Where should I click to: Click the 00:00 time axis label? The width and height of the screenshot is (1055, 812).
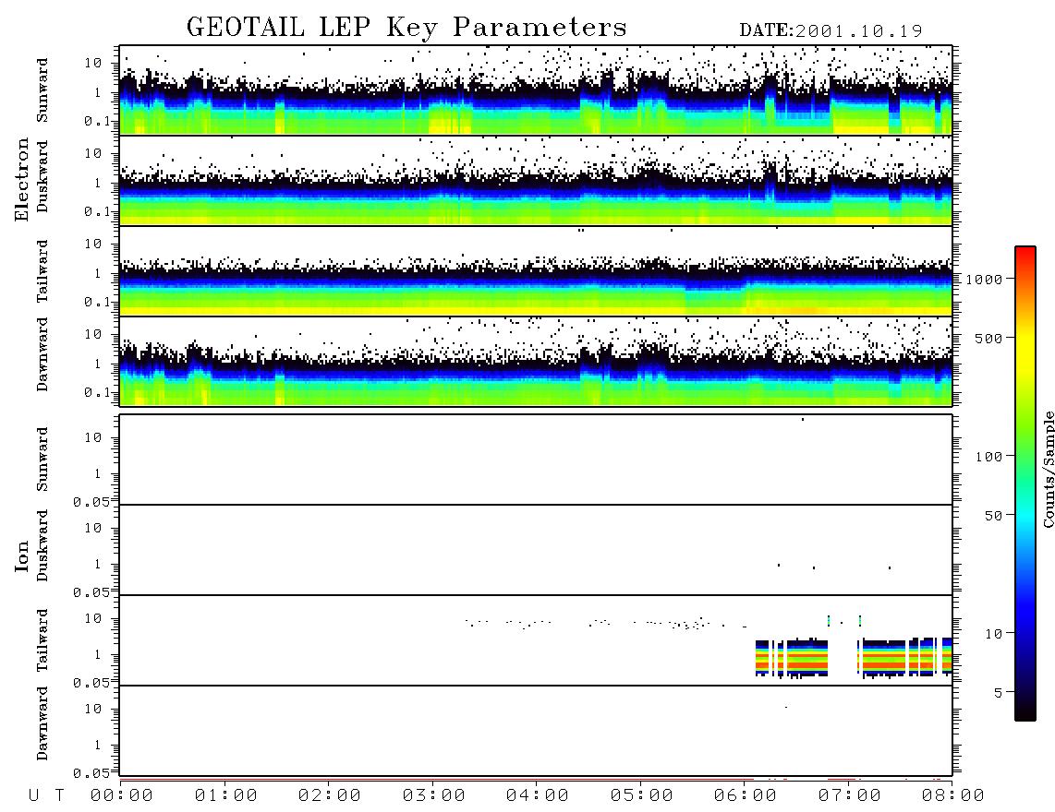tap(122, 796)
